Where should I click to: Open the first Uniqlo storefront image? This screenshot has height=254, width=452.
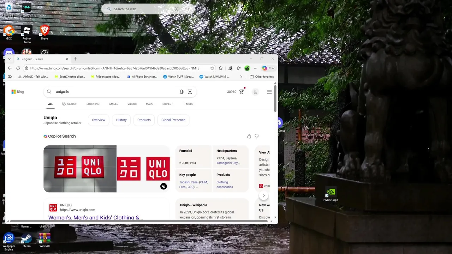[80, 169]
